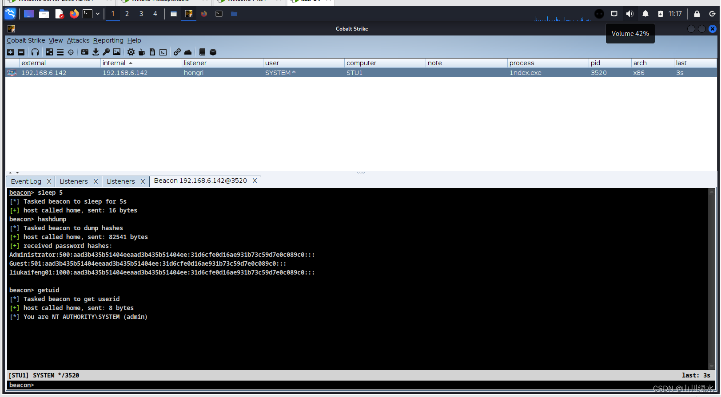The width and height of the screenshot is (721, 397).
Task: Click the connect to team server plus icon
Action: point(10,52)
